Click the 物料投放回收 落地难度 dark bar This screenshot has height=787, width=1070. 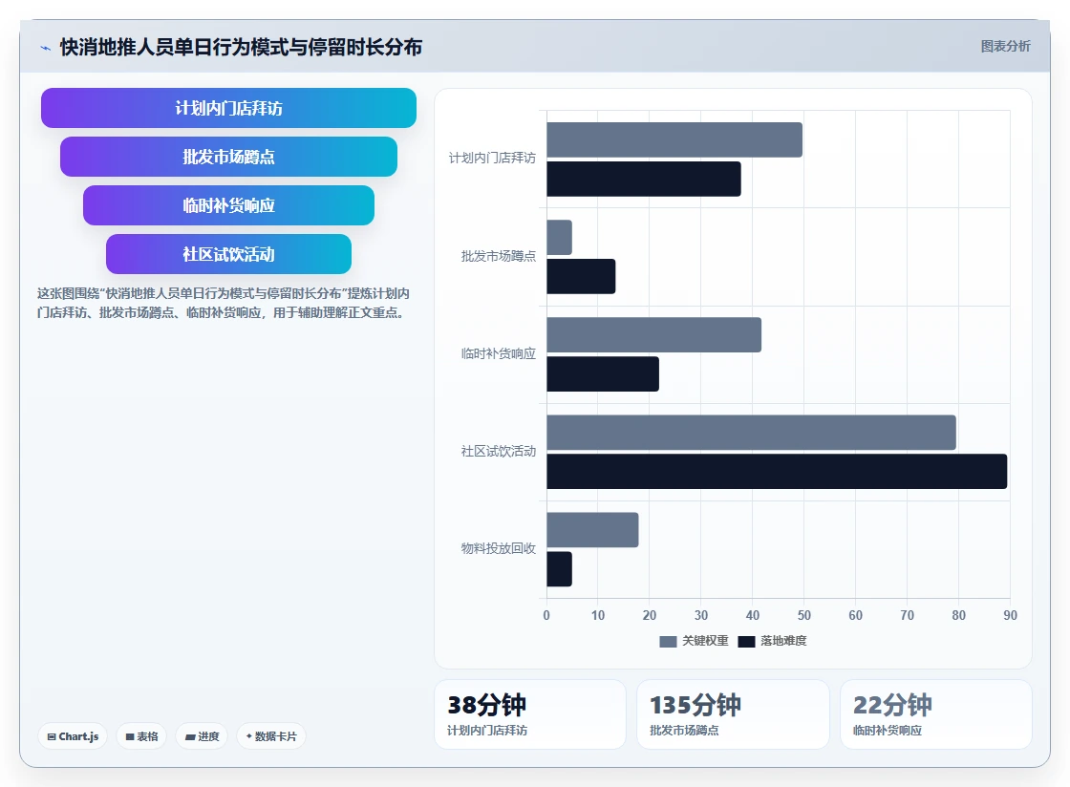(x=559, y=569)
